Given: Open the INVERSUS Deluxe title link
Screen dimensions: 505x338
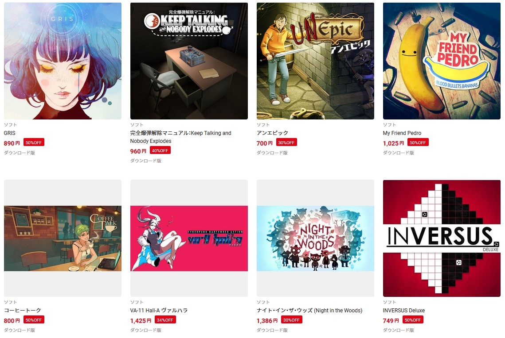Looking at the screenshot, I should [404, 311].
